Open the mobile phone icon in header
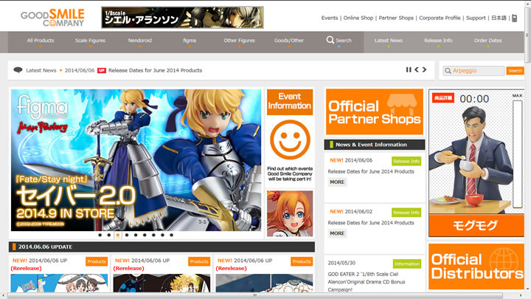The height and width of the screenshot is (299, 531). [515, 18]
